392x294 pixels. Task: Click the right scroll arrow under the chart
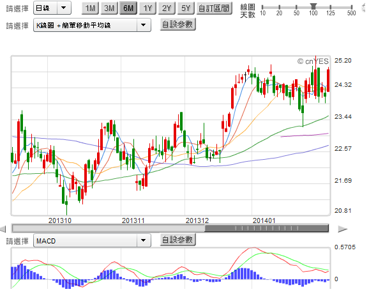pyautogui.click(x=342, y=229)
